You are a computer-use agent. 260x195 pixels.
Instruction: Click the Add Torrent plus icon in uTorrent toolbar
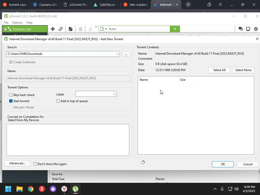tap(53, 29)
